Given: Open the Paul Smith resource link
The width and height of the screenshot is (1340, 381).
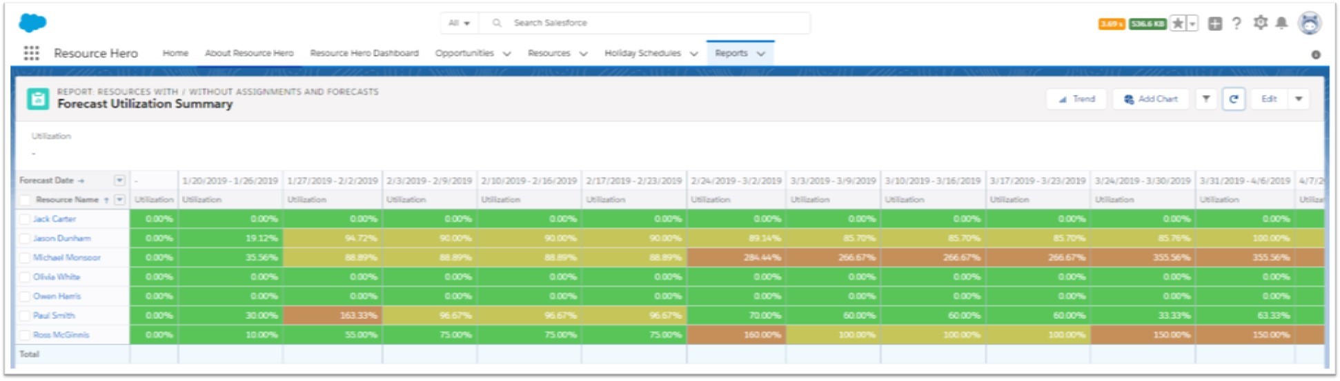Looking at the screenshot, I should tap(54, 316).
